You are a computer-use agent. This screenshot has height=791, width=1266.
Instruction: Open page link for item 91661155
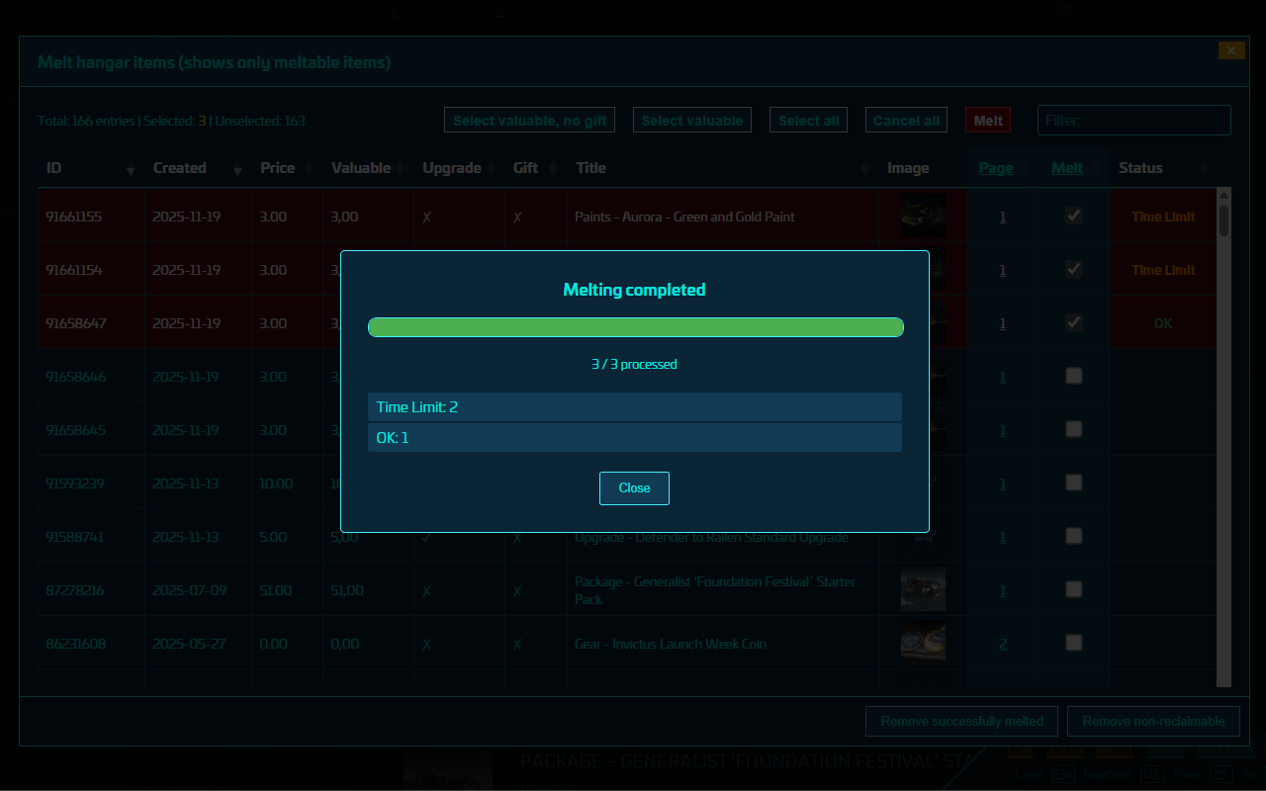[1003, 217]
